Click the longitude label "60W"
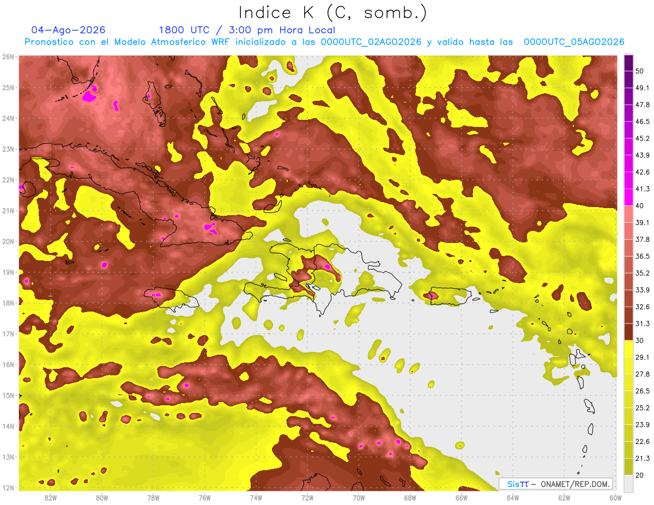 click(x=615, y=497)
